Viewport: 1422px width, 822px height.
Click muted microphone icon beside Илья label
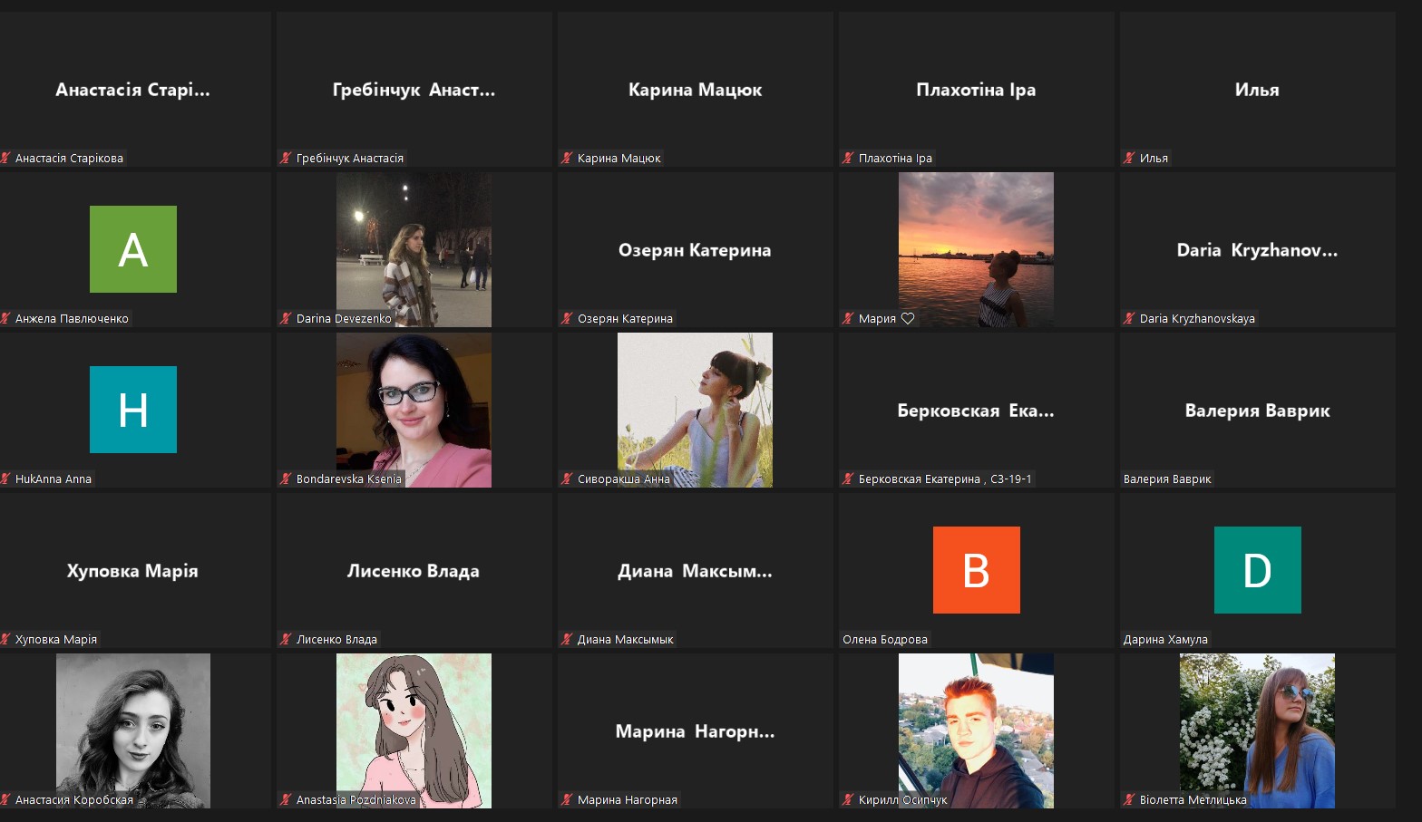point(1129,158)
